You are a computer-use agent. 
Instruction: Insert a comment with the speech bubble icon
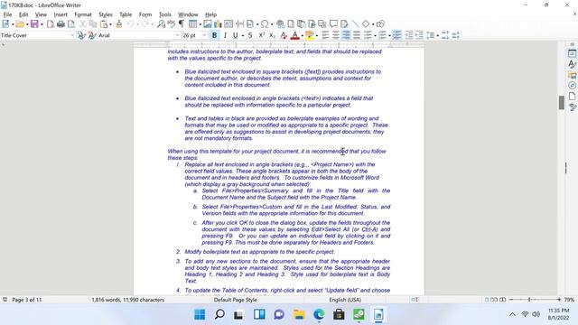(333, 24)
